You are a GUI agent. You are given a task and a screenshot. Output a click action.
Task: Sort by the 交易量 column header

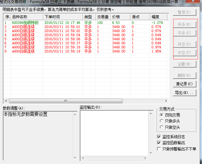[103, 17]
